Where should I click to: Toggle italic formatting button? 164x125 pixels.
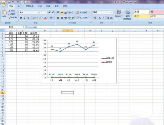point(25,18)
